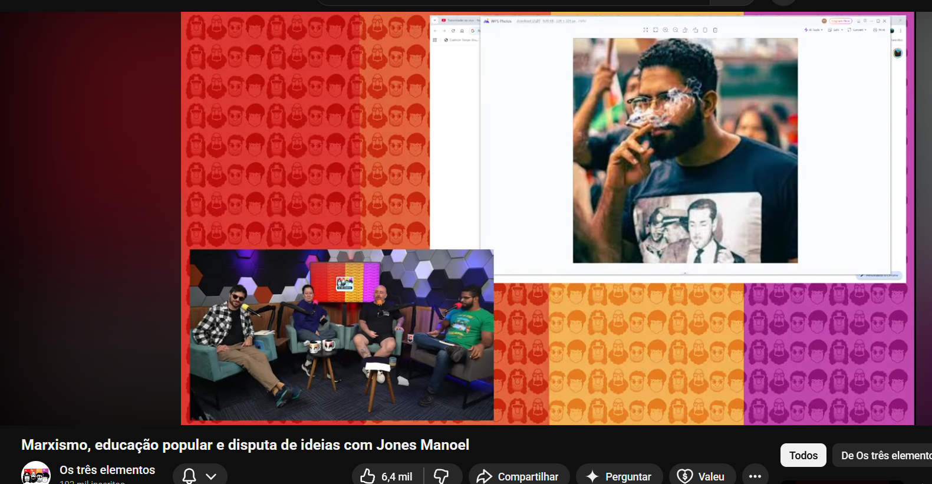Image resolution: width=932 pixels, height=484 pixels.
Task: Click the Perguntar ask button
Action: (619, 476)
